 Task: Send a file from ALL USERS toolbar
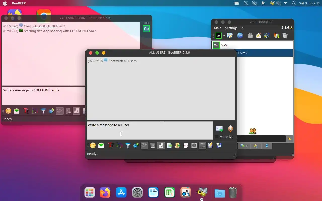coord(170,145)
